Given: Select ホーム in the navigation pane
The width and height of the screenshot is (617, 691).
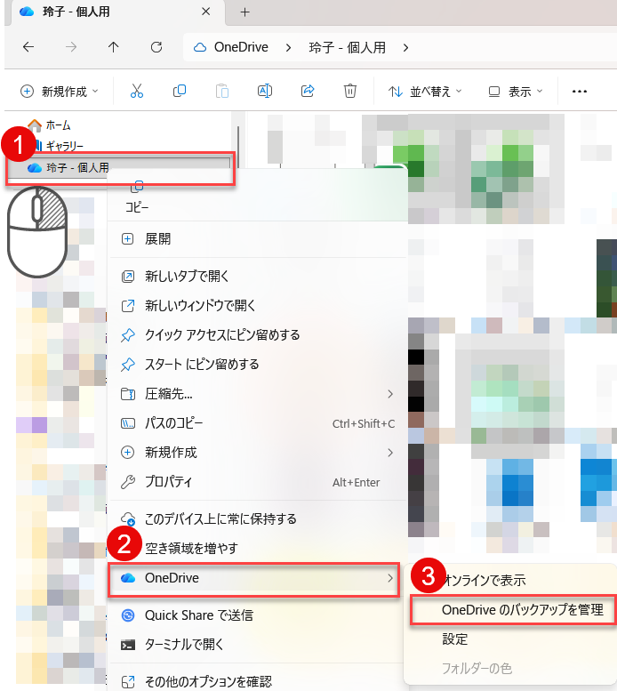Looking at the screenshot, I should coord(58,125).
